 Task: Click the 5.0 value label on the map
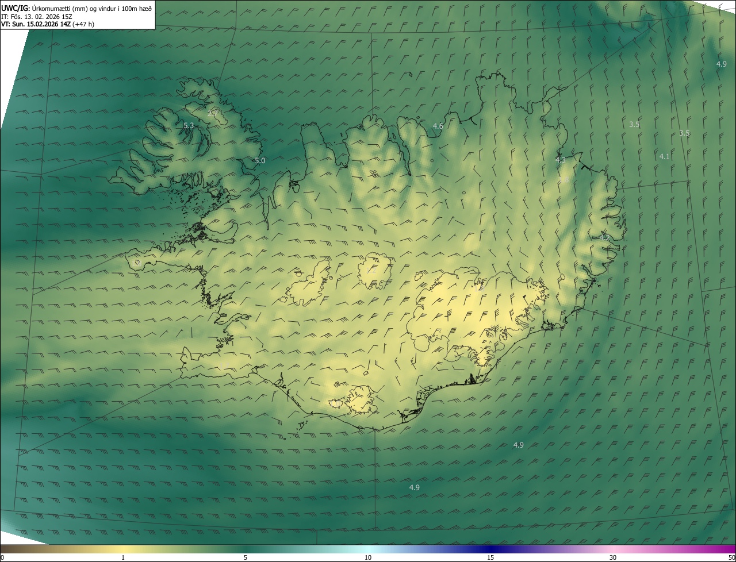pyautogui.click(x=260, y=161)
